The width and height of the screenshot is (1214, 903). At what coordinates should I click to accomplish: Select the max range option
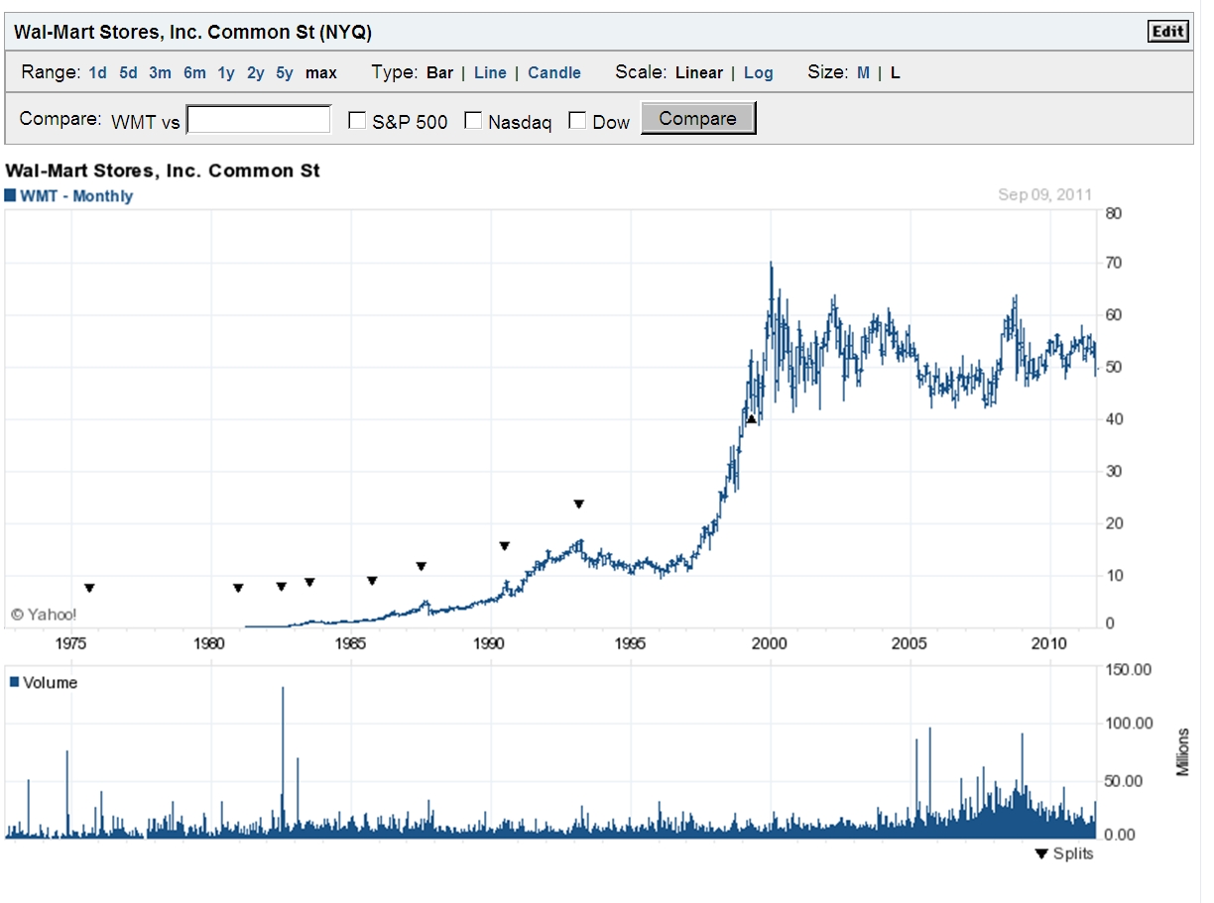click(x=320, y=72)
